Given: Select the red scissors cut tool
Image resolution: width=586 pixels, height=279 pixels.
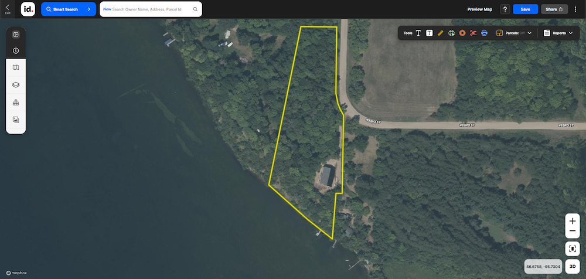Looking at the screenshot, I should click(x=473, y=33).
